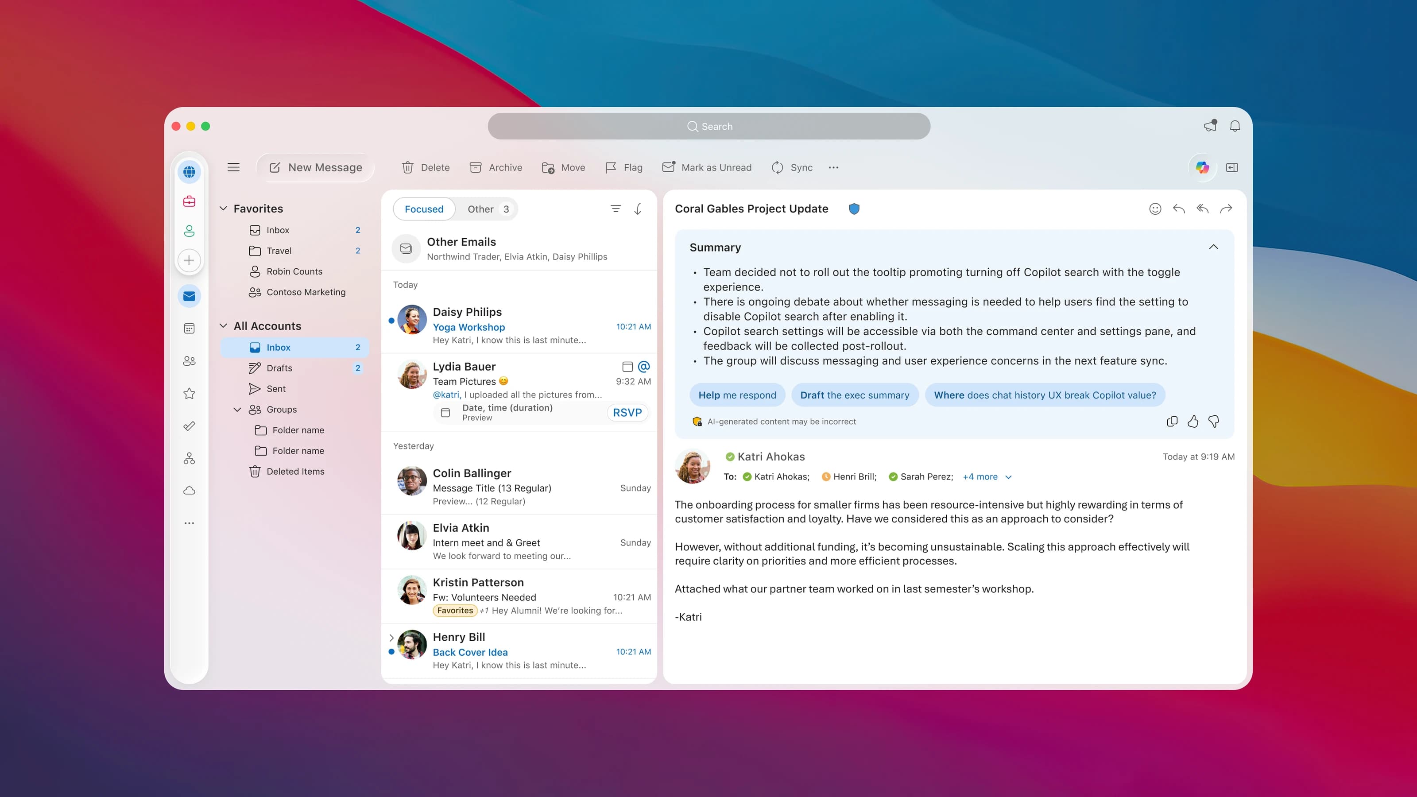
Task: Open the toolbar more options ellipsis
Action: [833, 167]
